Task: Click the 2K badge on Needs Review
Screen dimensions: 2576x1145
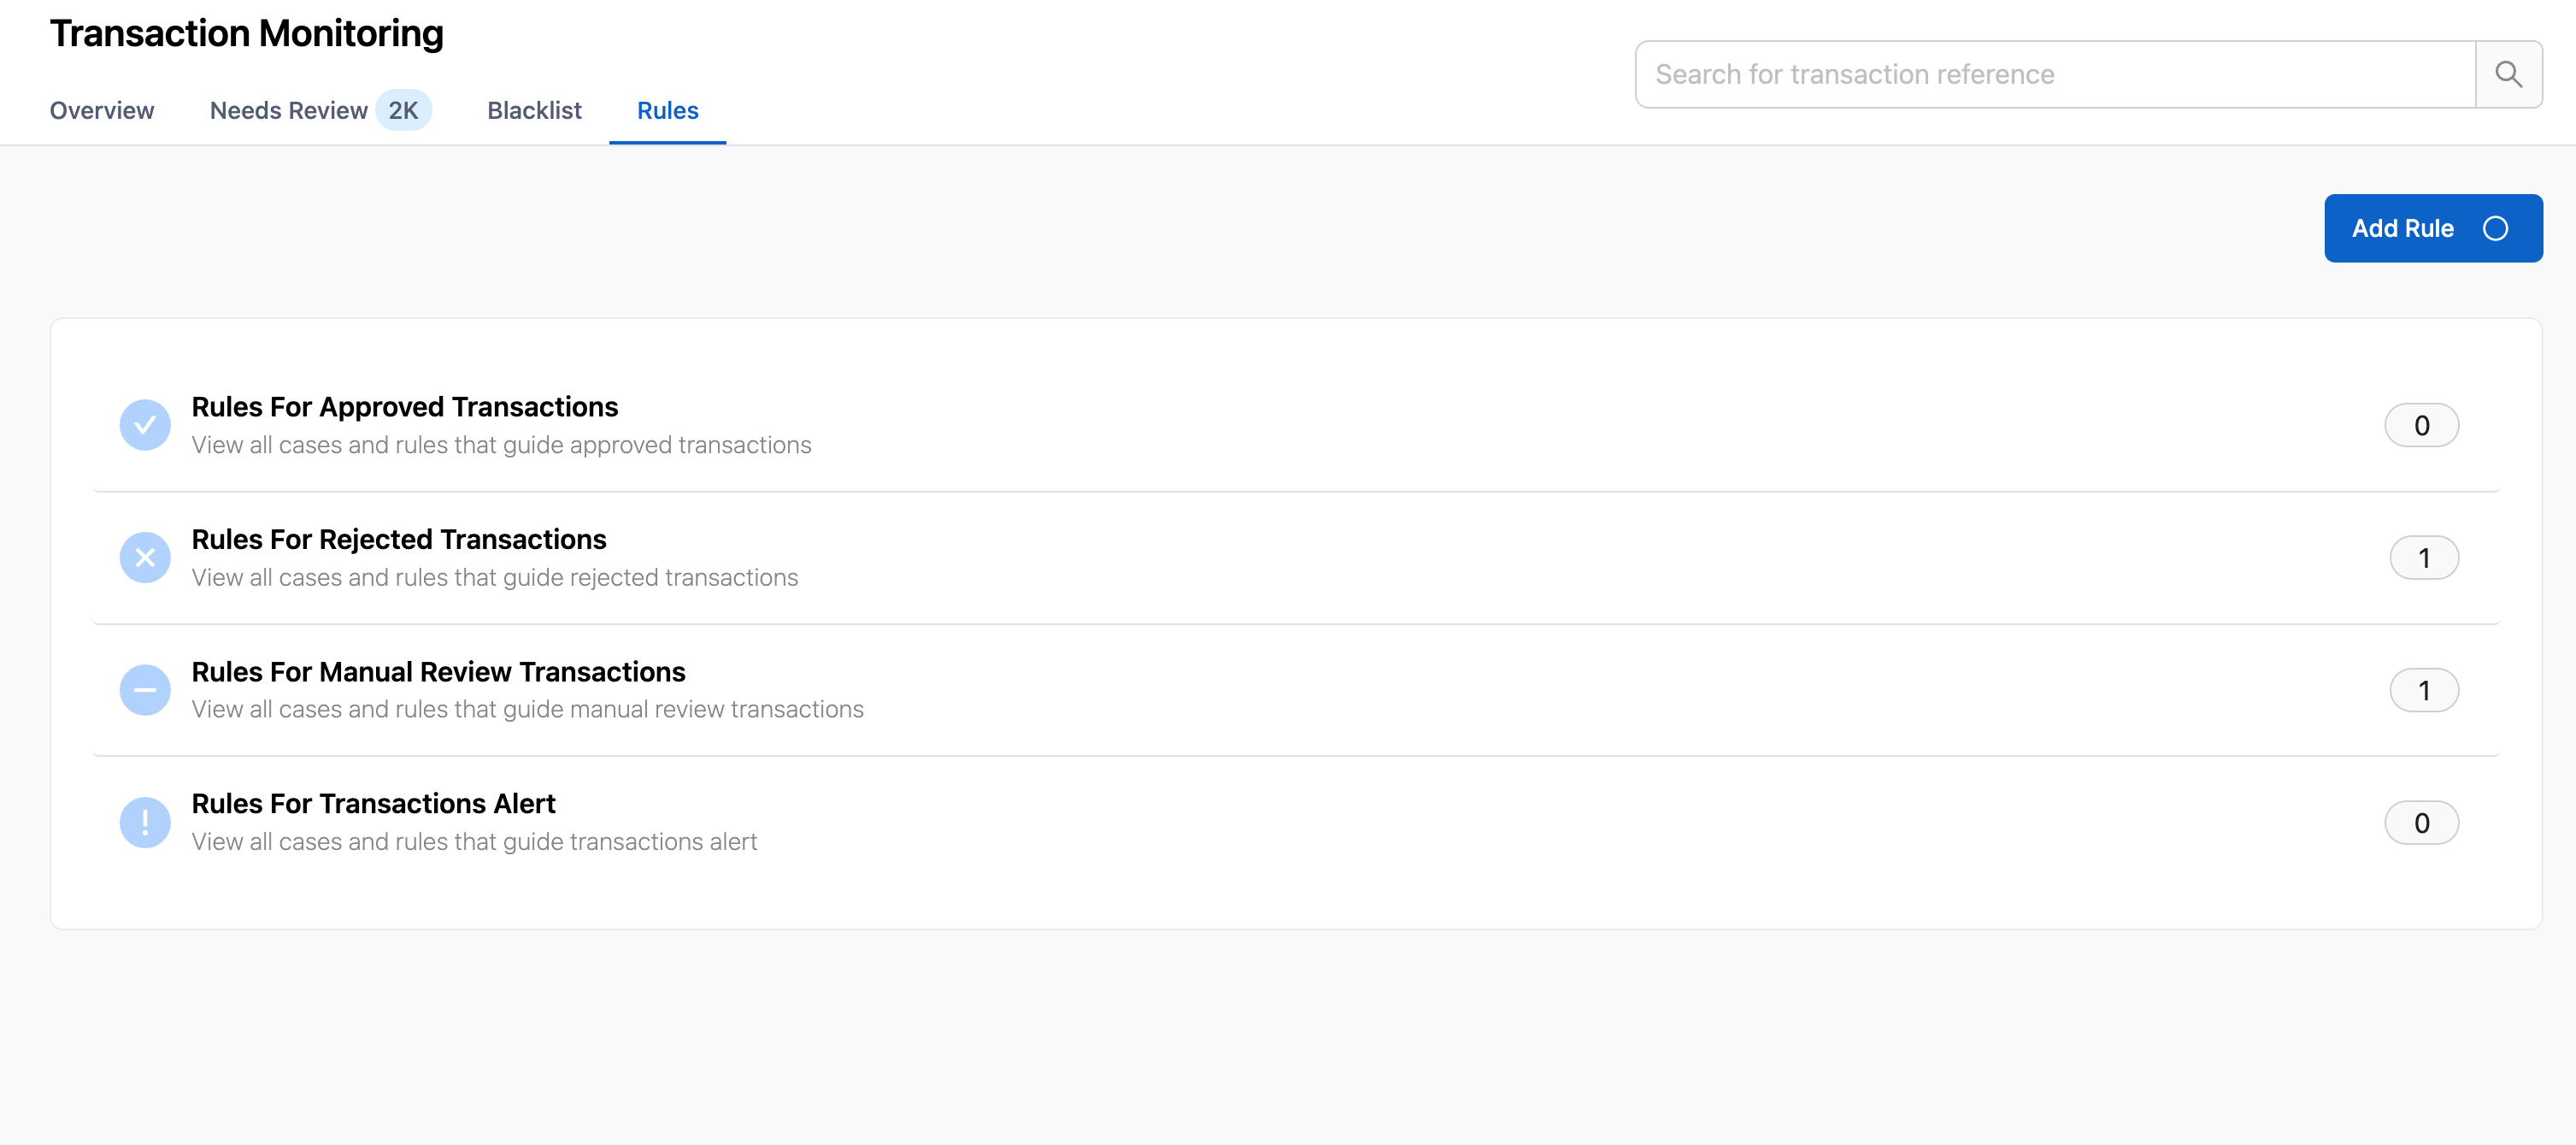Action: click(x=403, y=111)
